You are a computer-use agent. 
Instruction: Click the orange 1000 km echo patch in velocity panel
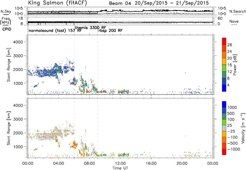tap(74, 145)
